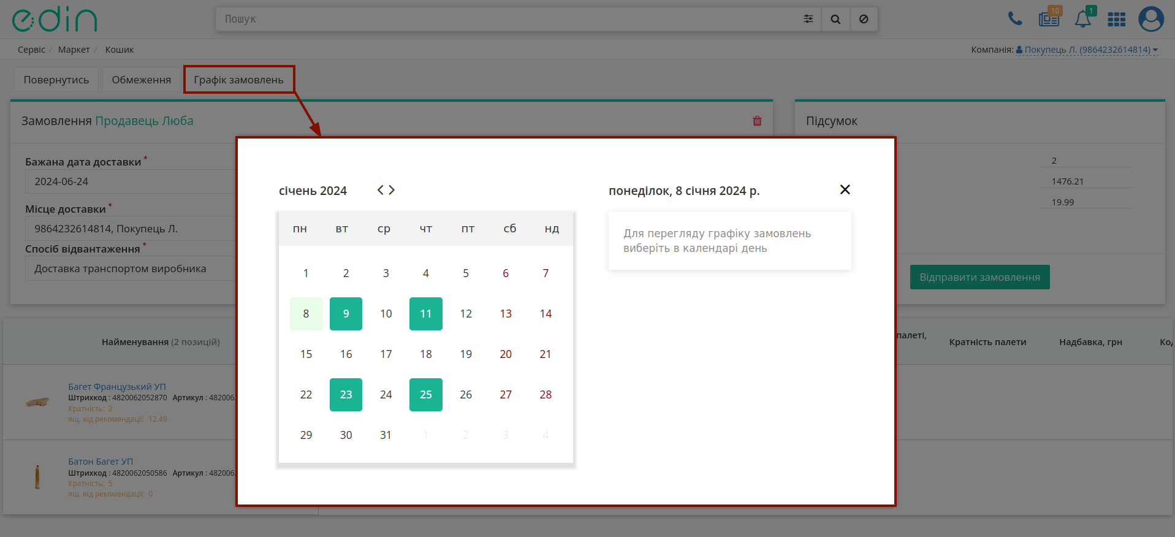This screenshot has height=537, width=1175.
Task: Open notifications bell
Action: coord(1083,19)
